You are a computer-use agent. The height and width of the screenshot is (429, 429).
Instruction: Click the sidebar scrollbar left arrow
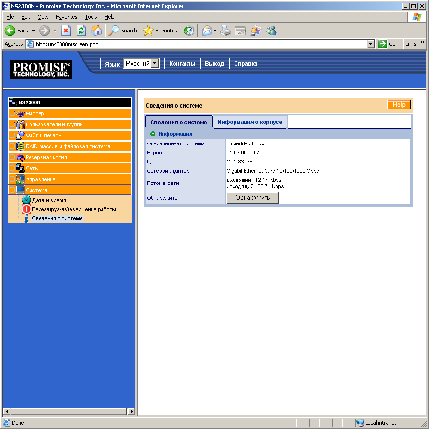point(7,411)
